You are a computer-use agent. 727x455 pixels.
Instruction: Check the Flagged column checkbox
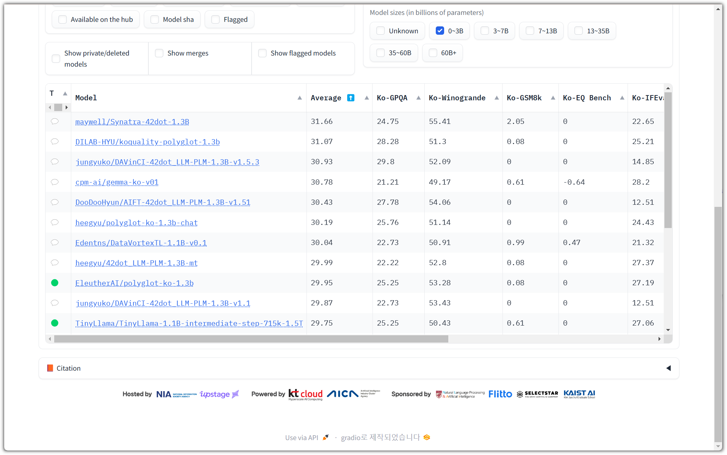pos(215,19)
